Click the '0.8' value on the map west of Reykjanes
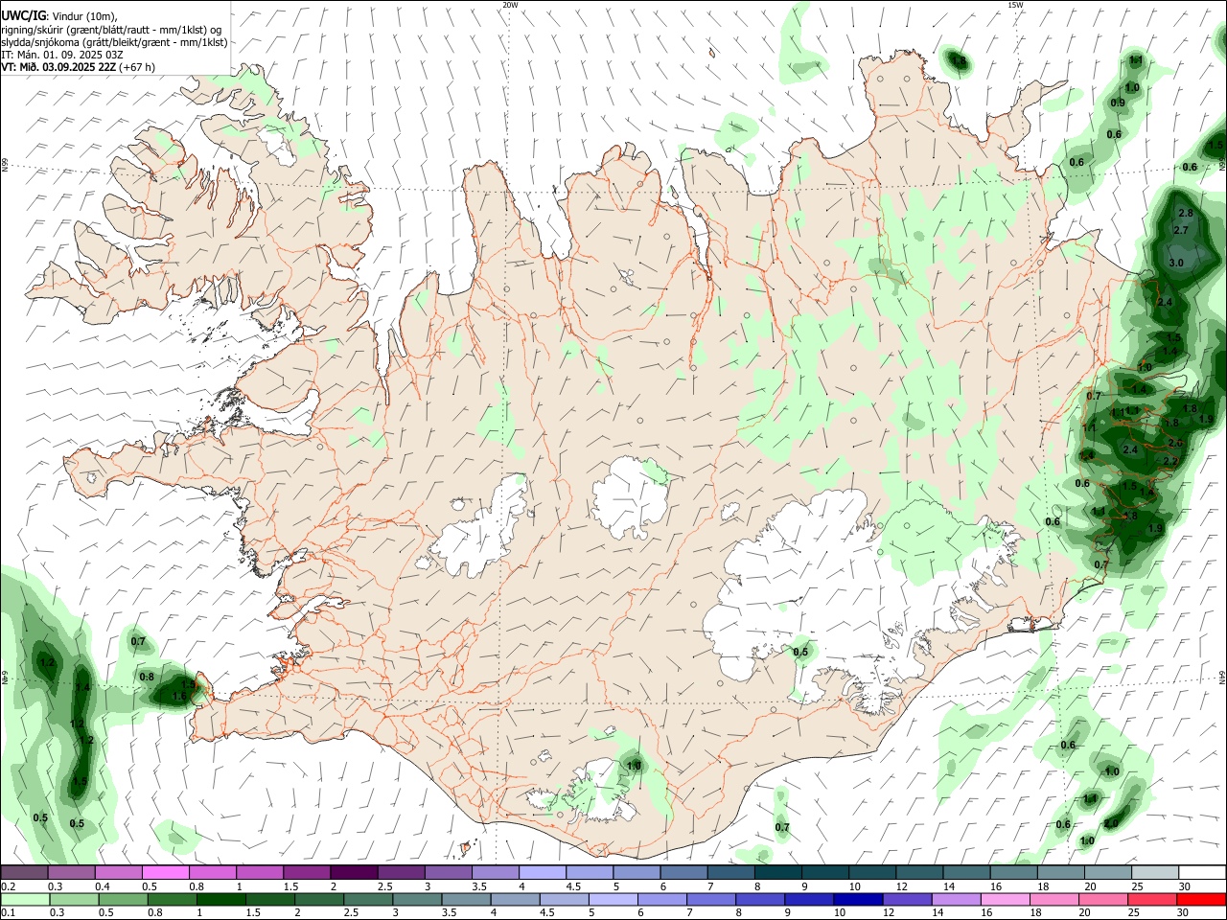 [147, 677]
